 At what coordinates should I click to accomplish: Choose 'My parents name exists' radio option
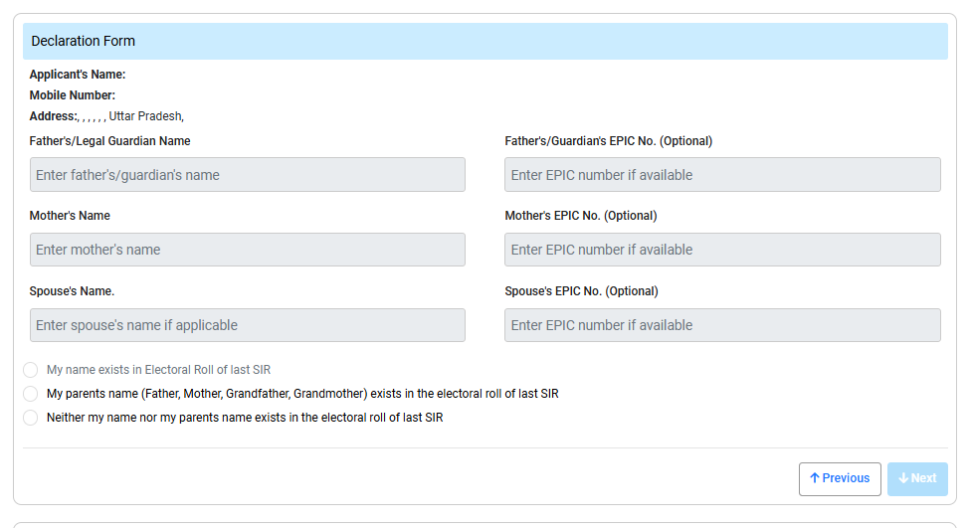[x=31, y=394]
